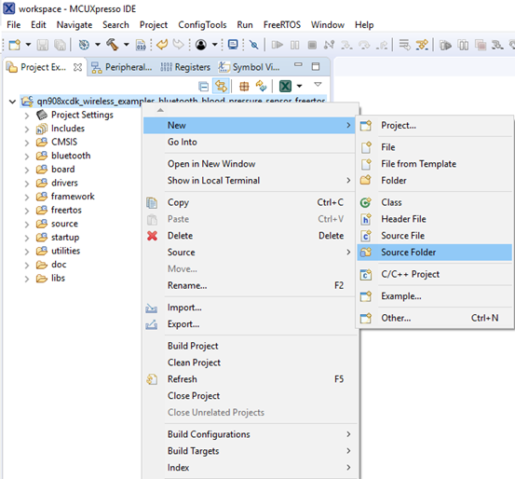Click the Debug bug toolbar icon
The height and width of the screenshot is (479, 515).
pyautogui.click(x=84, y=45)
